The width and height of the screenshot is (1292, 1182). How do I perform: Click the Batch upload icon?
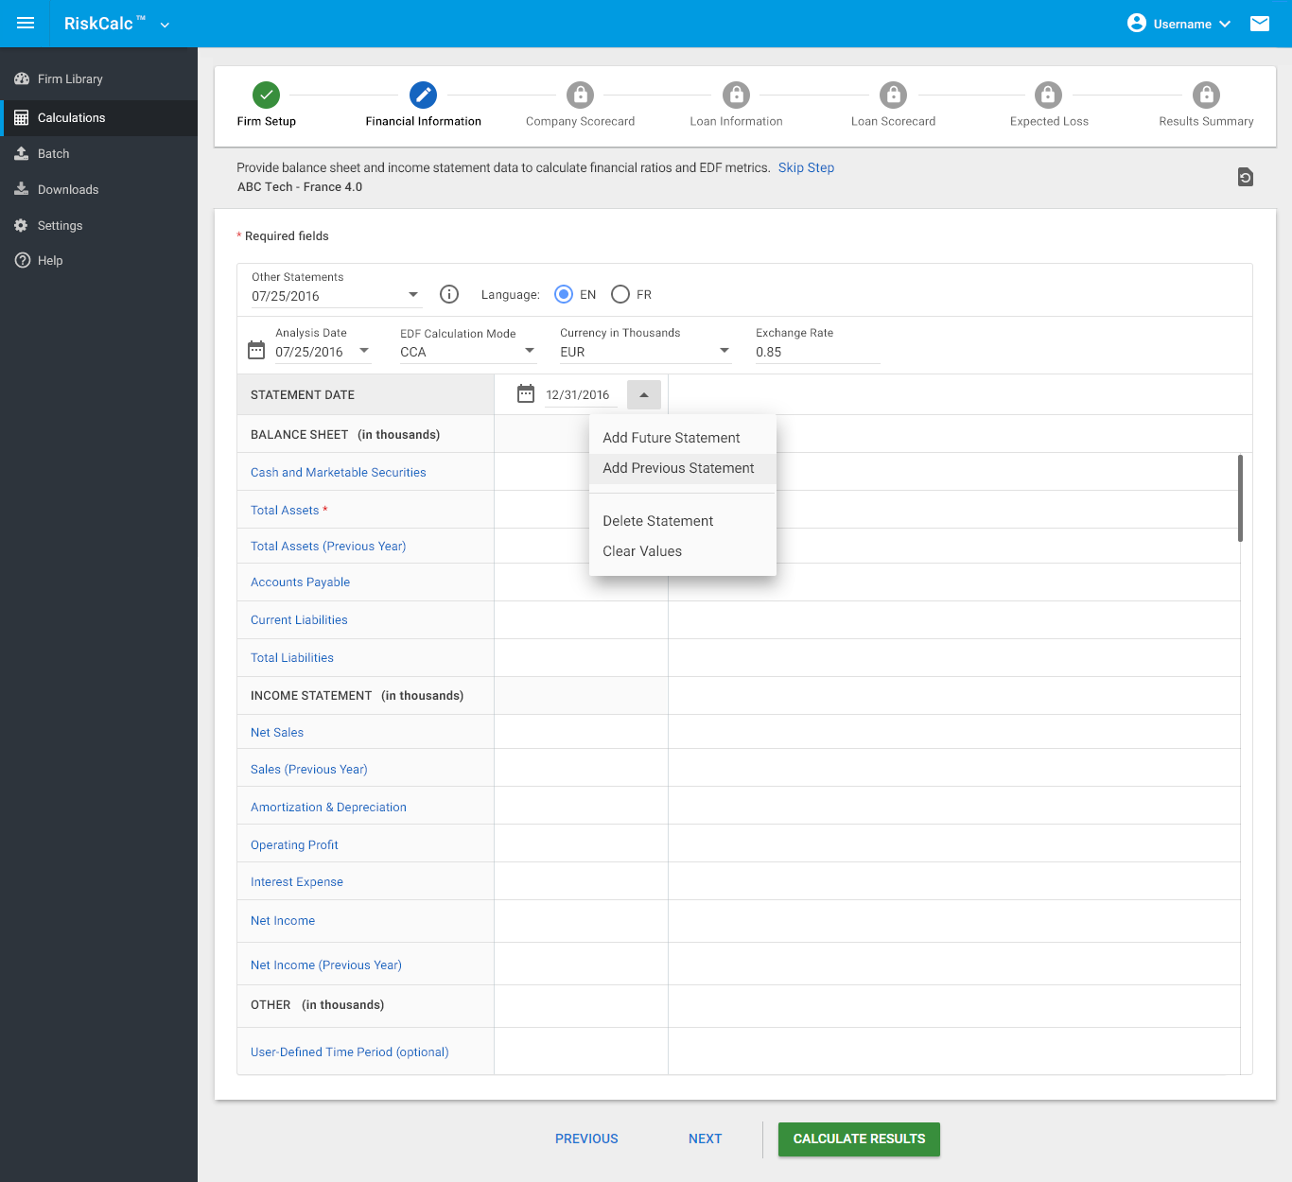click(22, 153)
